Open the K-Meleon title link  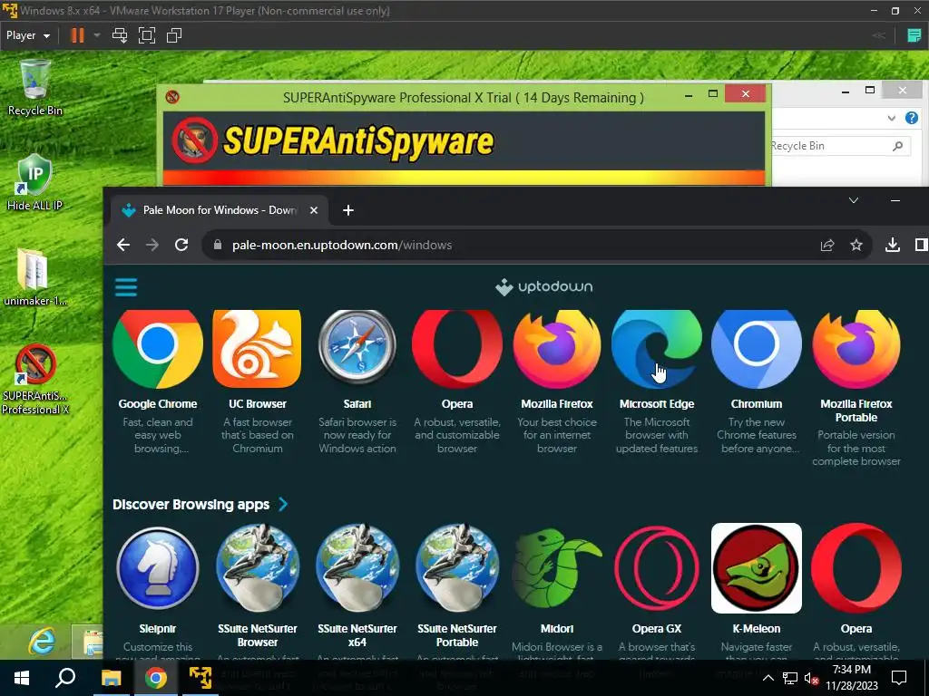[x=757, y=629]
